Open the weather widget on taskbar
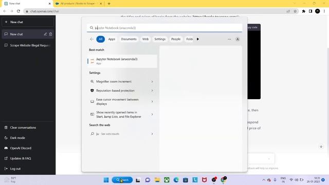 pyautogui.click(x=10, y=180)
